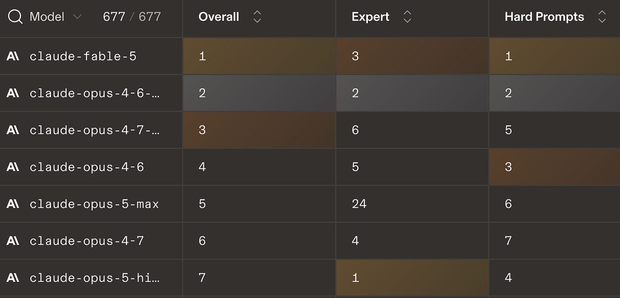This screenshot has width=620, height=298.
Task: Open the claude-opus-5-max model entry
Action: [x=94, y=204]
